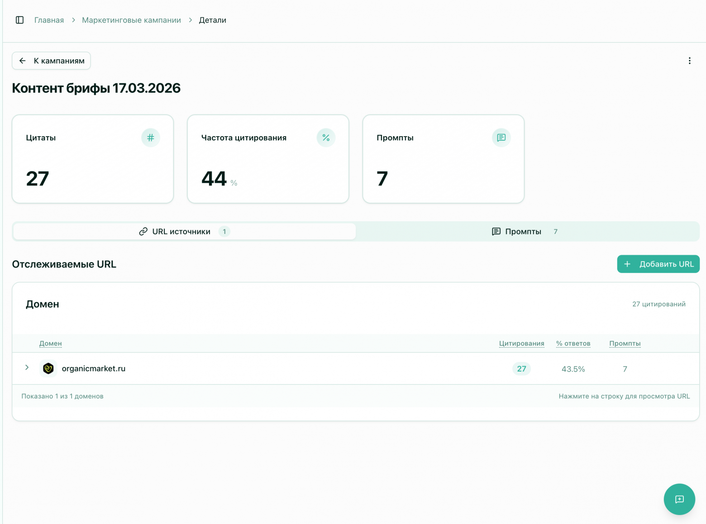Image resolution: width=706 pixels, height=524 pixels.
Task: Click the 27 citations badge in row
Action: pos(521,369)
